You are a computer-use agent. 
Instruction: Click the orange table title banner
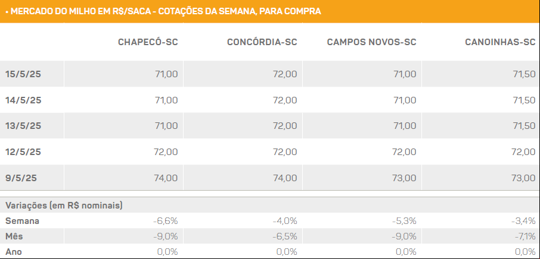(x=270, y=11)
